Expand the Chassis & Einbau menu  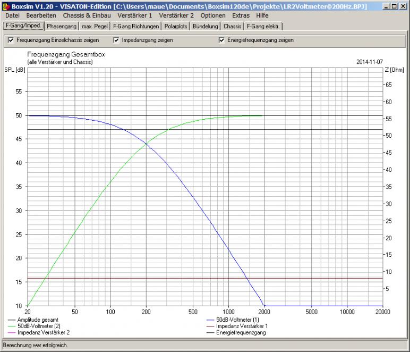pyautogui.click(x=87, y=16)
